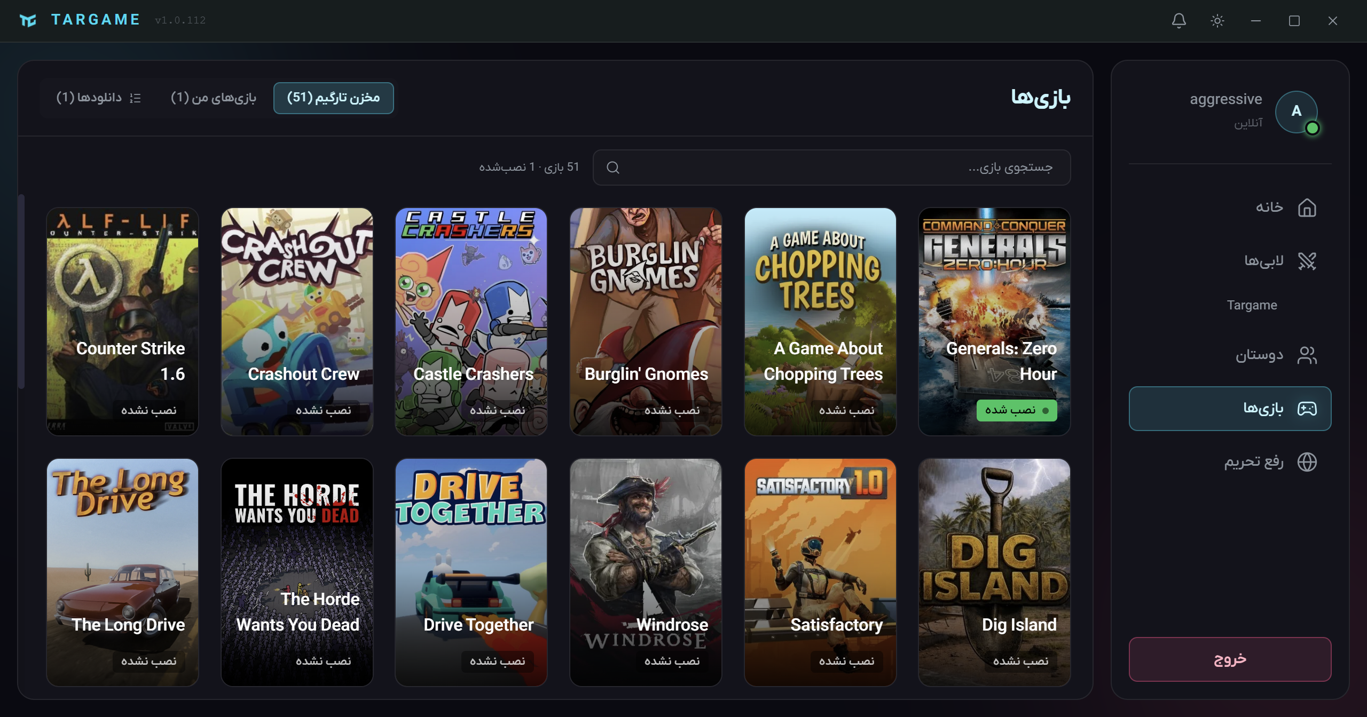Viewport: 1367px width, 717px height.
Task: Click the user avatar with letter A
Action: (x=1296, y=111)
